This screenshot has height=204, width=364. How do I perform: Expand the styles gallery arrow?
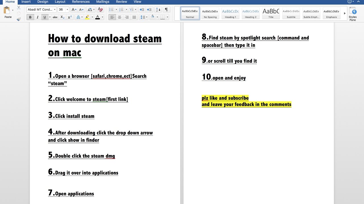click(x=345, y=13)
